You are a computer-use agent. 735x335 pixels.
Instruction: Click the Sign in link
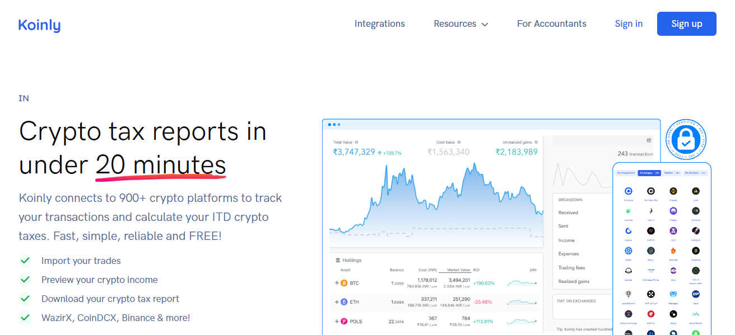pyautogui.click(x=629, y=24)
